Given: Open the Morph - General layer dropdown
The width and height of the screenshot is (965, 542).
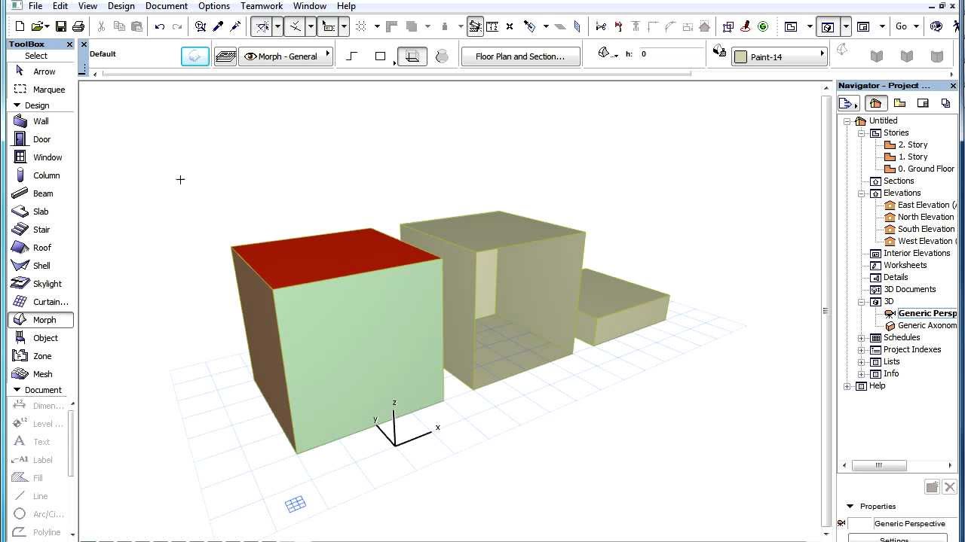Looking at the screenshot, I should click(286, 56).
